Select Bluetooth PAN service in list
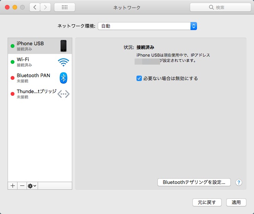254x214 pixels. [x=33, y=78]
